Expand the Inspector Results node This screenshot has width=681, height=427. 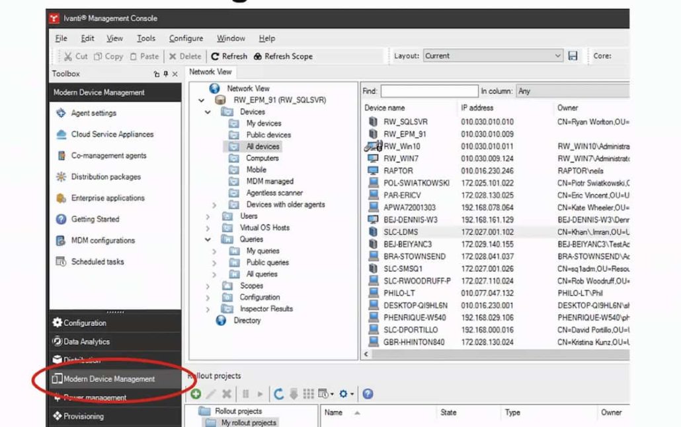pyautogui.click(x=208, y=309)
